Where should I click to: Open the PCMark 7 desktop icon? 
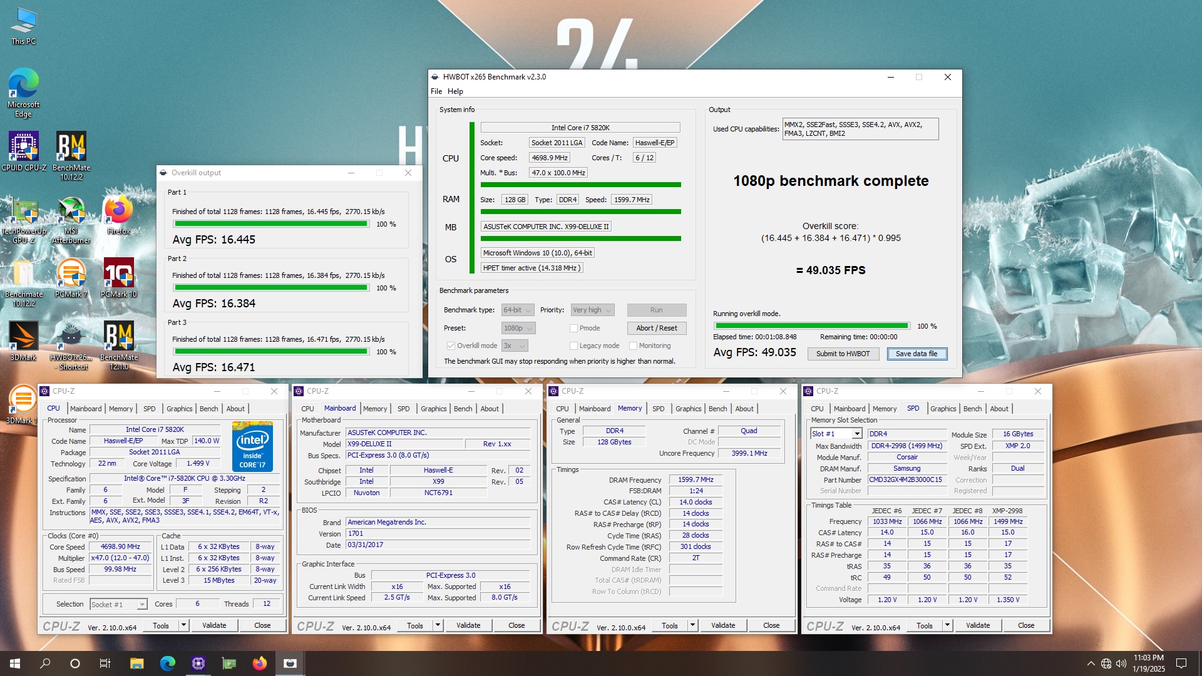[x=71, y=278]
